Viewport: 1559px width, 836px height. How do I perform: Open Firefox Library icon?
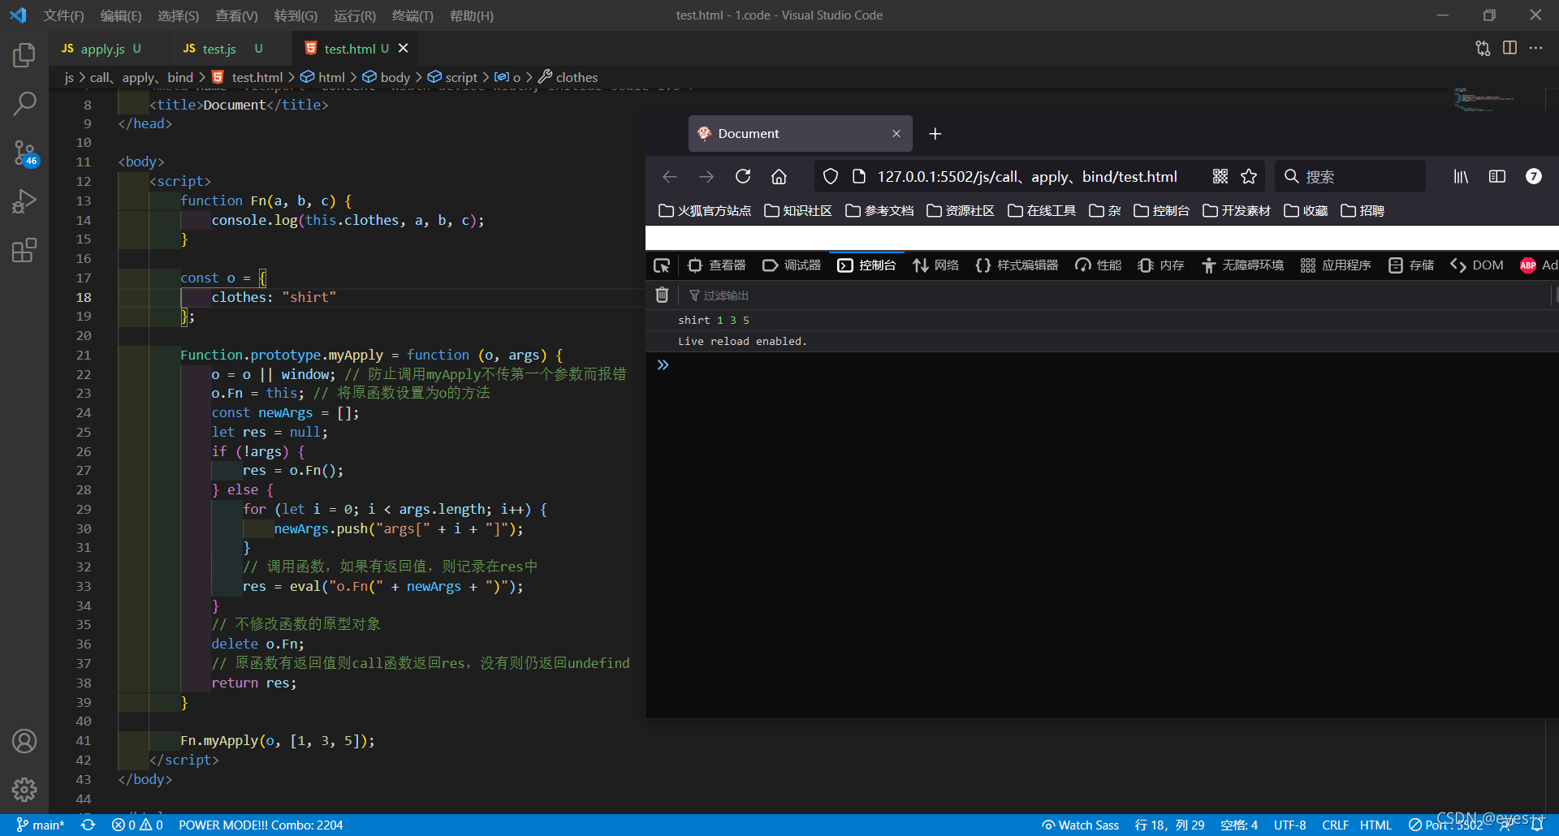tap(1461, 176)
